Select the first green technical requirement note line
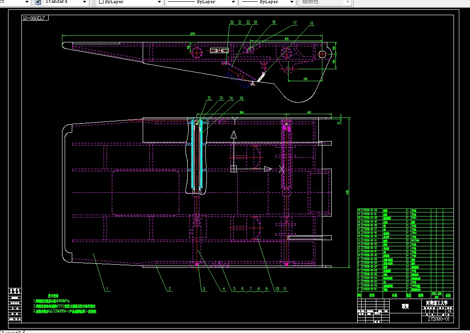This screenshot has width=470, height=333. tap(51, 301)
